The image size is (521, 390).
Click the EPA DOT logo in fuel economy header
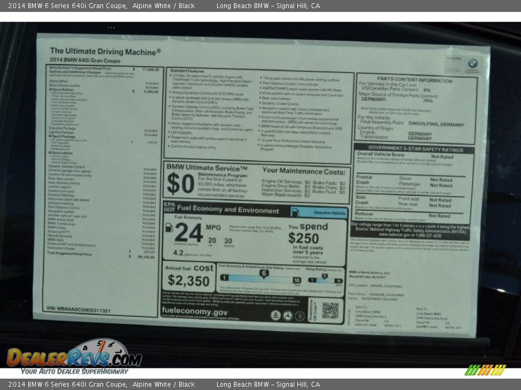[169, 208]
